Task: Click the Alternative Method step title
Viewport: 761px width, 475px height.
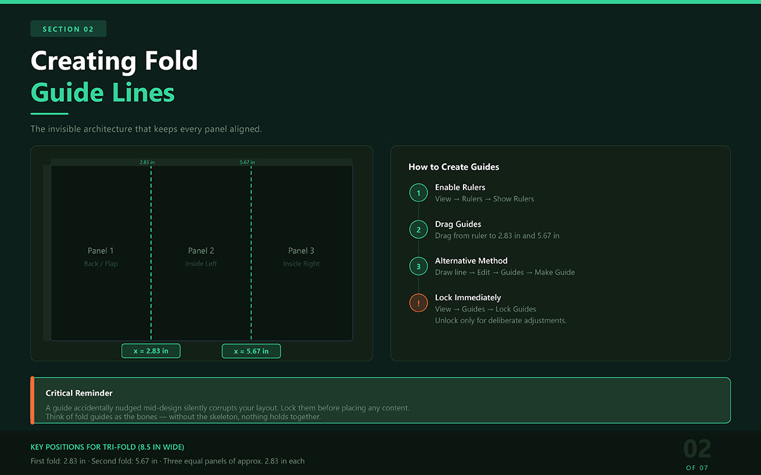Action: point(471,261)
